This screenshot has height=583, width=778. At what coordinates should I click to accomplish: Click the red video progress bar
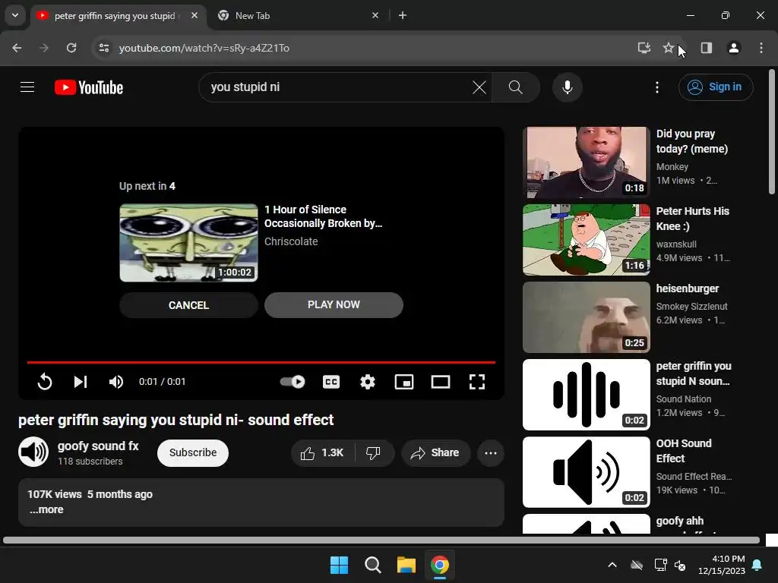pyautogui.click(x=261, y=362)
